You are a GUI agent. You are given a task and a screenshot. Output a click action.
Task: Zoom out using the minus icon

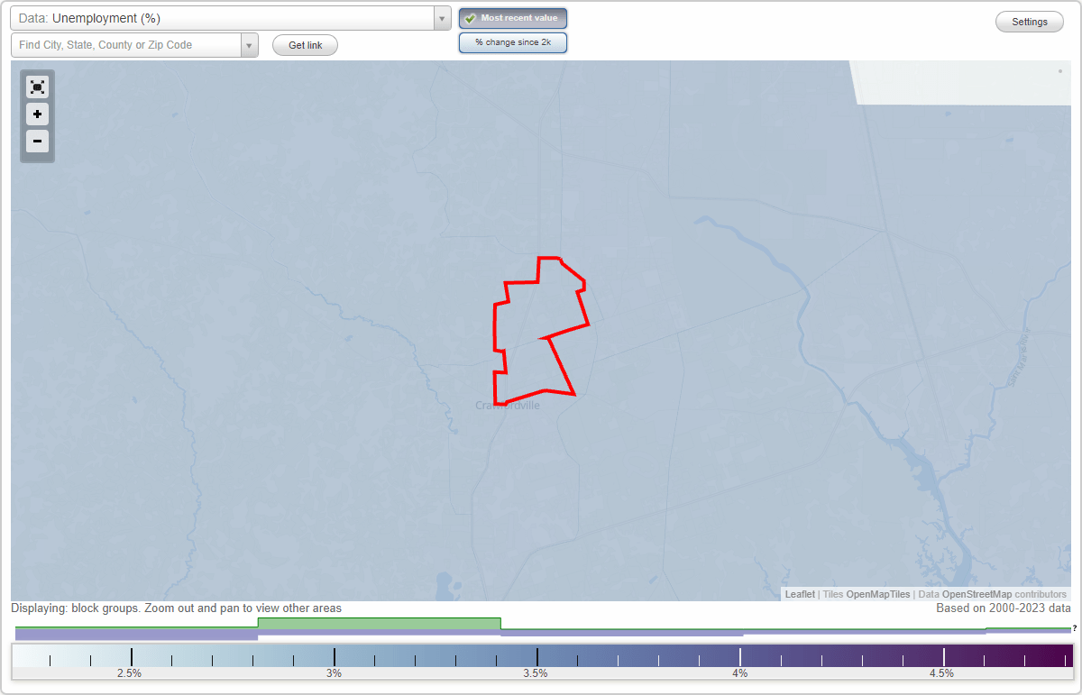[x=37, y=142]
